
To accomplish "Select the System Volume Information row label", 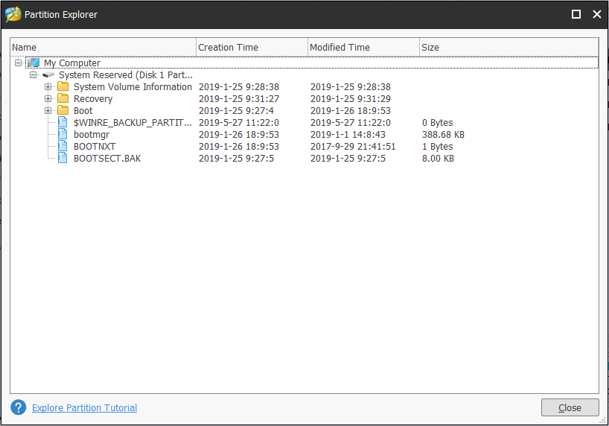I will pos(133,86).
